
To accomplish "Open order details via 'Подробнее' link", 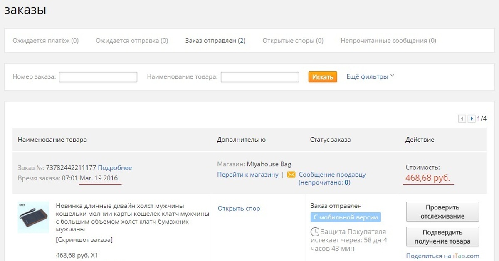I will tap(114, 167).
